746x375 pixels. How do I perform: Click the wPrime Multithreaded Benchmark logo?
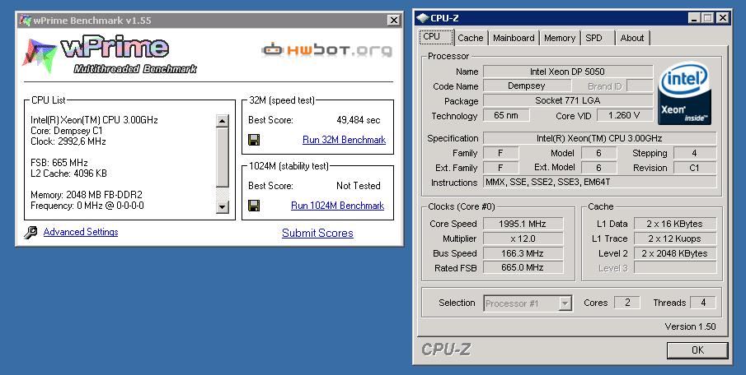tap(110, 56)
